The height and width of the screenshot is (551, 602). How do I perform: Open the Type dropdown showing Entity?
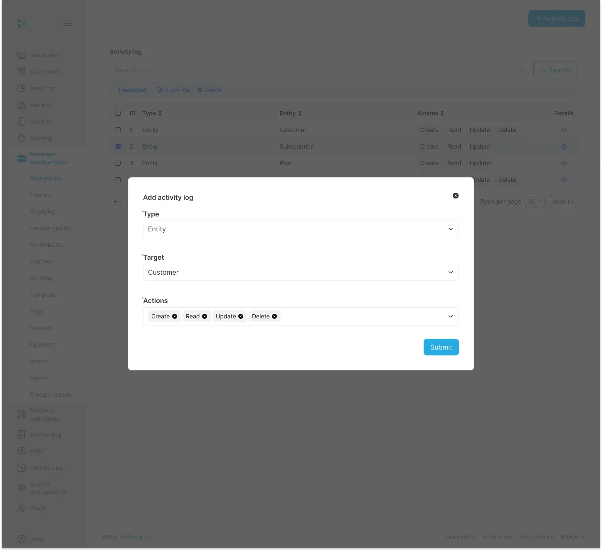coord(301,229)
